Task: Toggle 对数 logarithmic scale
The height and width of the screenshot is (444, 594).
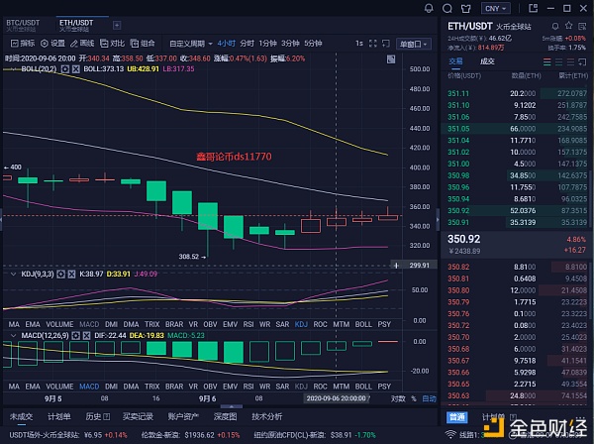Action: pyautogui.click(x=398, y=397)
